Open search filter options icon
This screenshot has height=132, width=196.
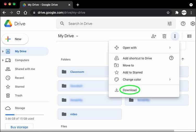click(170, 23)
